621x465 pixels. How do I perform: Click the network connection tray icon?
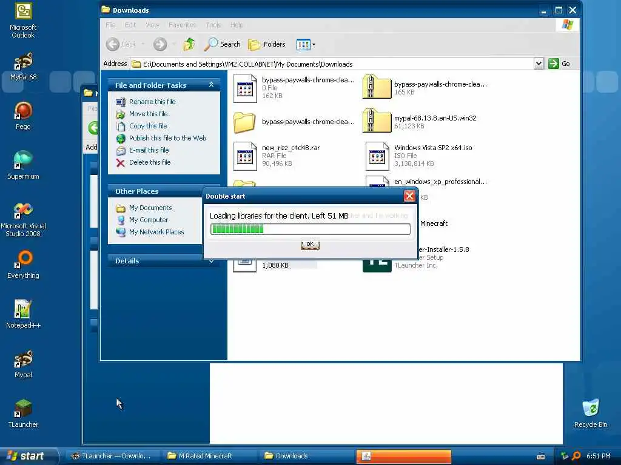click(x=565, y=456)
